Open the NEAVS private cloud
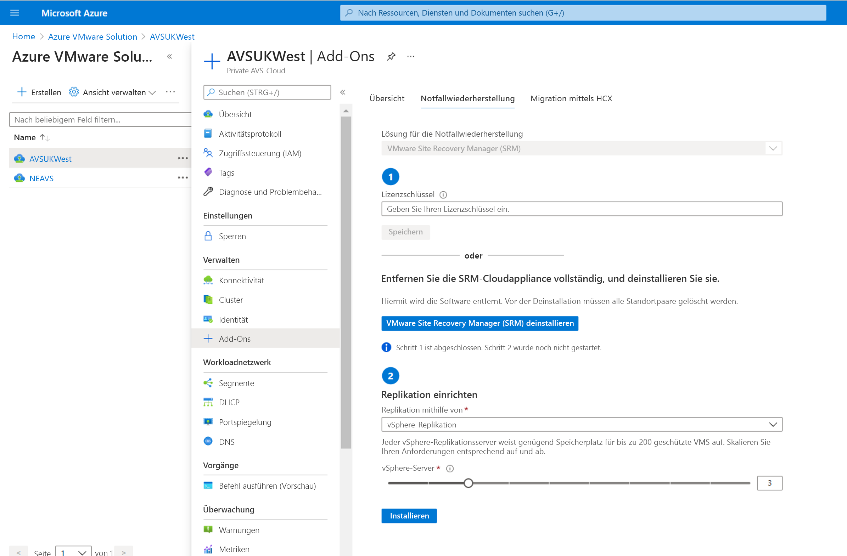 coord(41,178)
